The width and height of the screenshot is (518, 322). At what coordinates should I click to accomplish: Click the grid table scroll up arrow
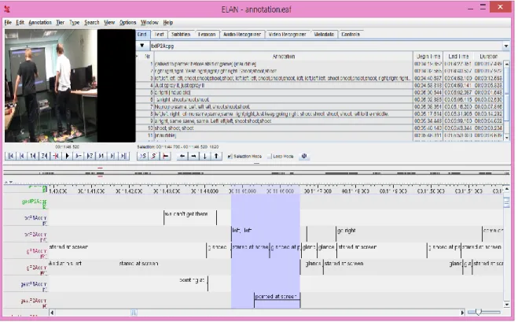[506, 64]
